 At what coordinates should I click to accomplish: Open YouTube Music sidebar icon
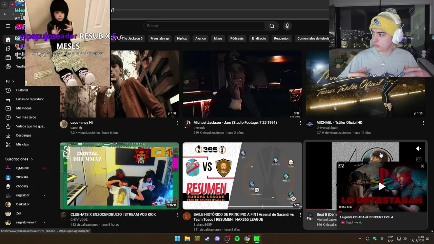[8, 66]
